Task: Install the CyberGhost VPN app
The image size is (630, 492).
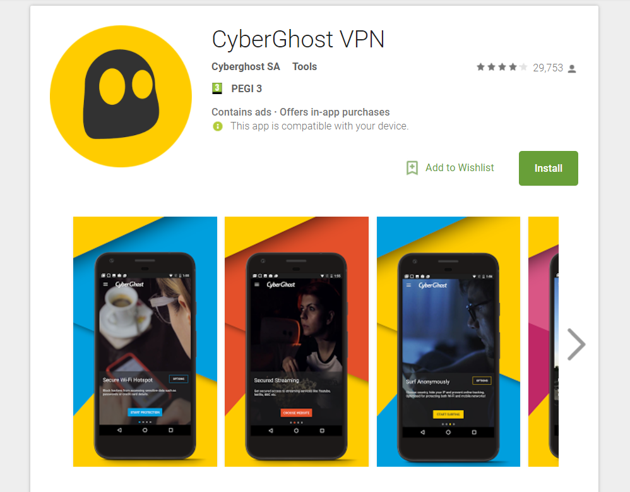Action: [549, 169]
